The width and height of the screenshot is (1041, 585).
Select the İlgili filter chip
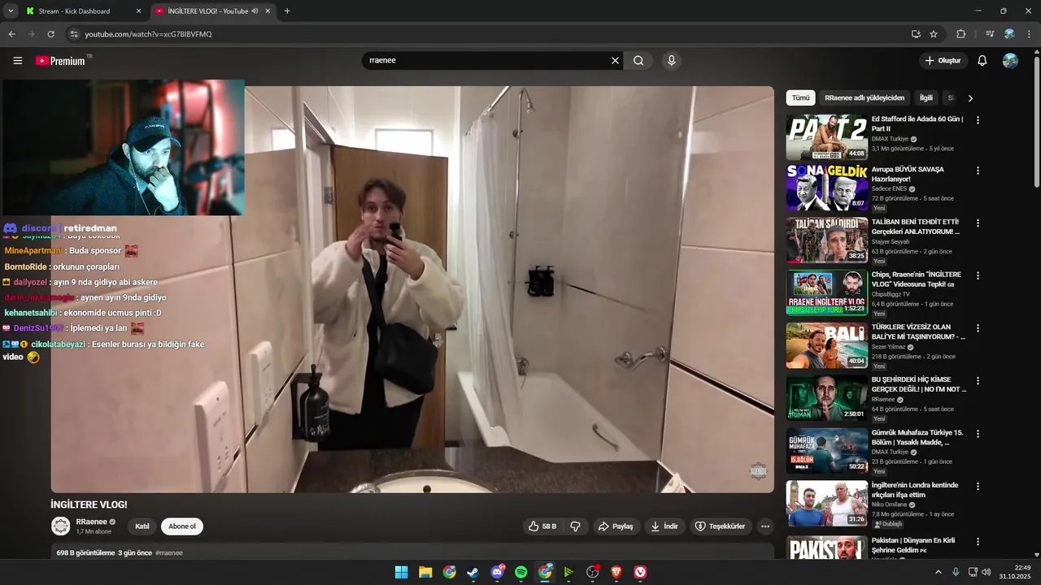coord(926,97)
